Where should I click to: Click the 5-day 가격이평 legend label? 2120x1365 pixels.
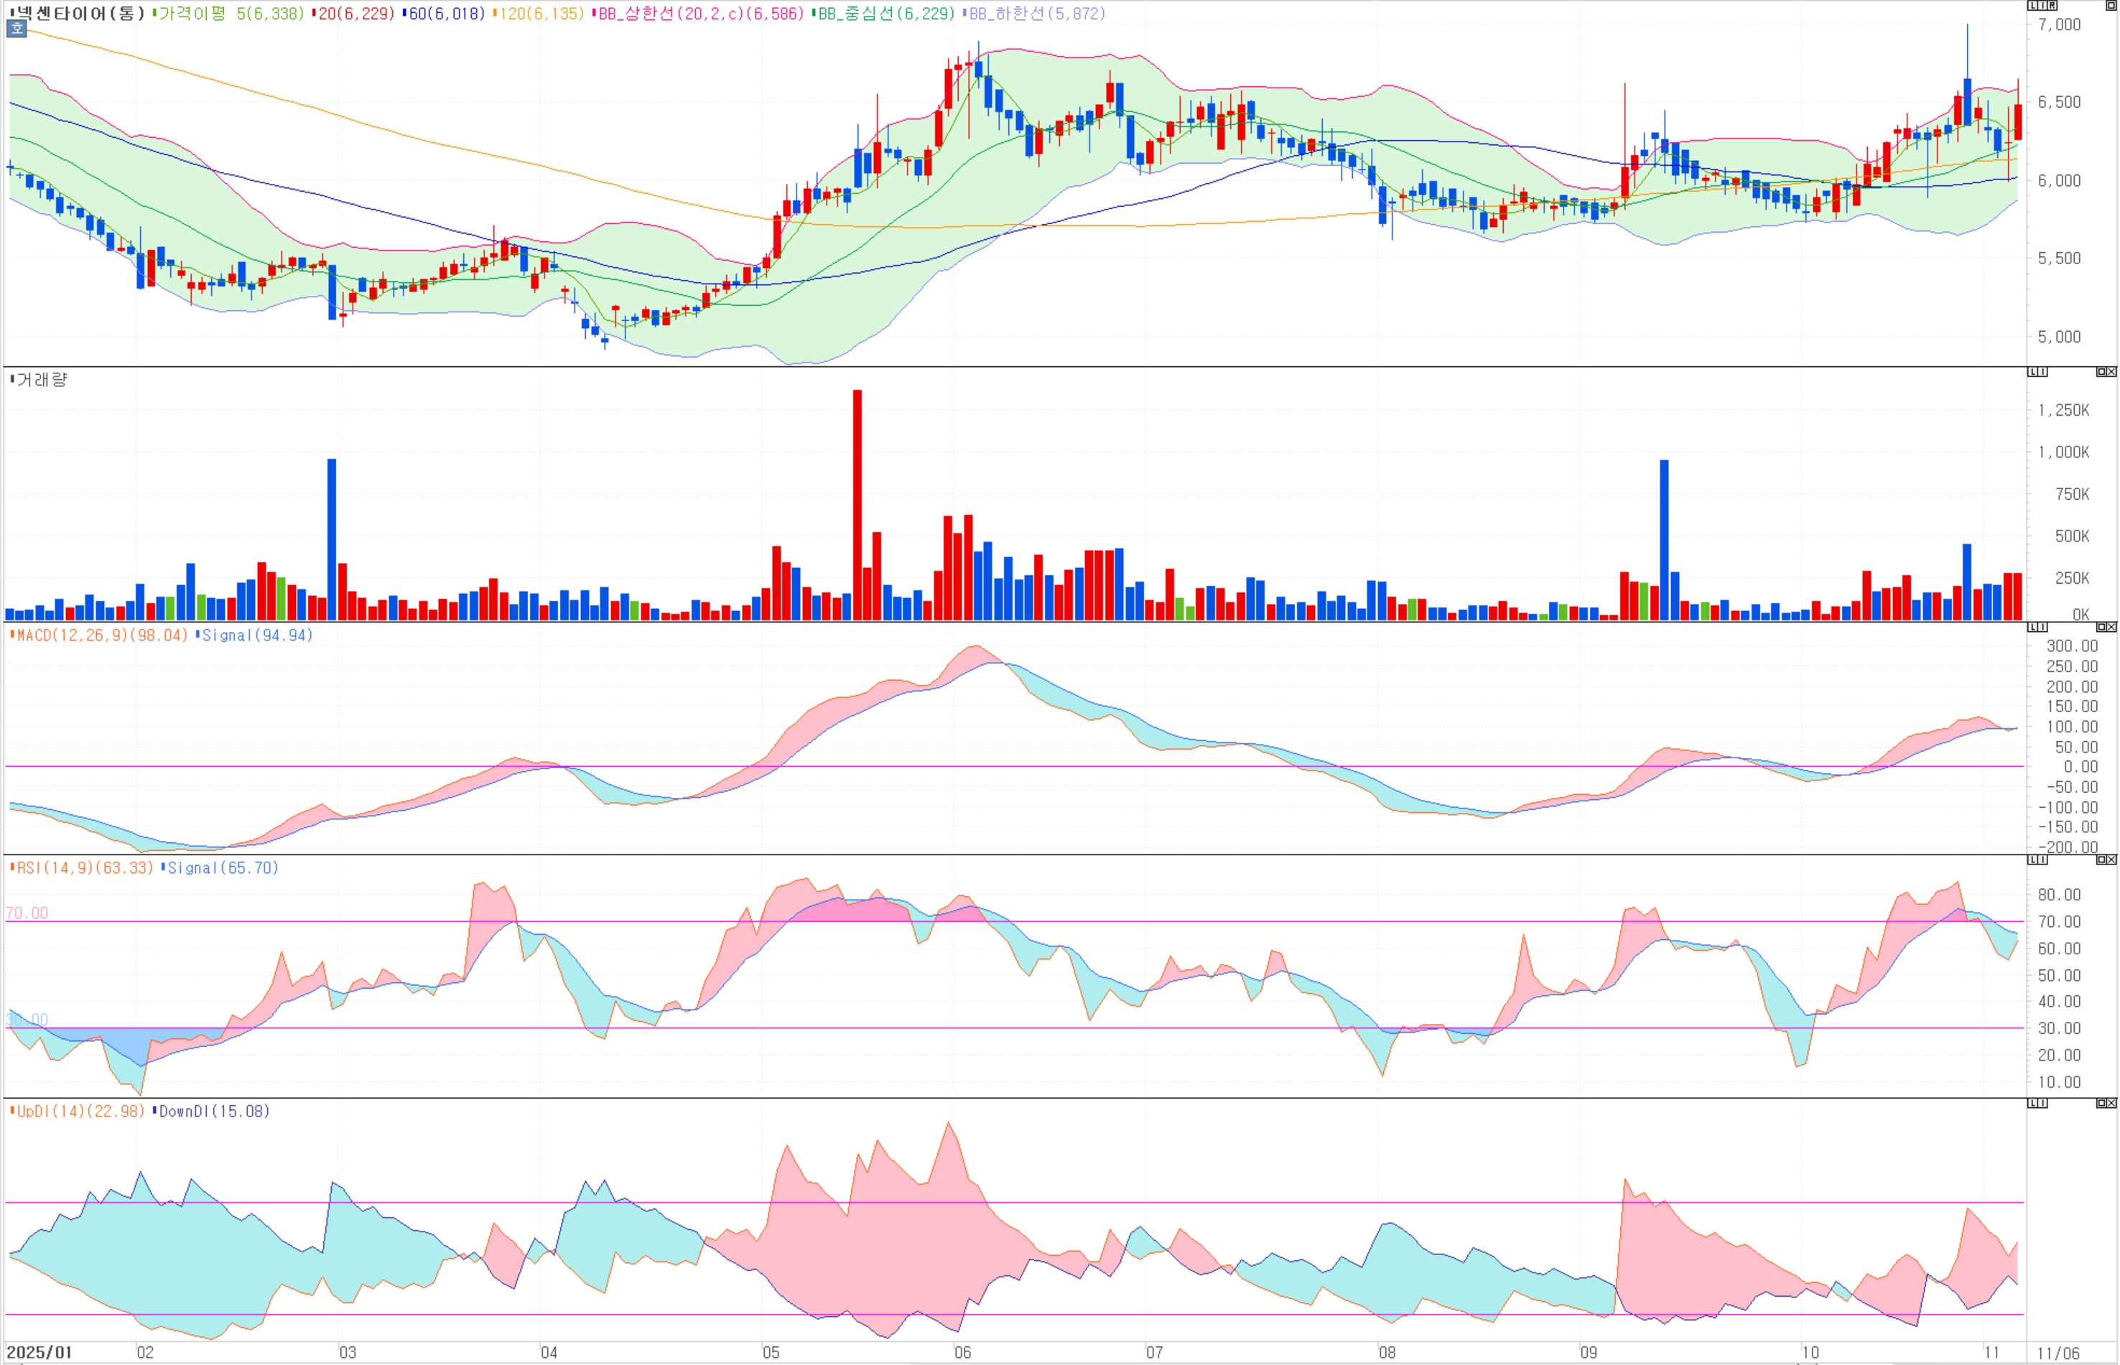pos(231,14)
